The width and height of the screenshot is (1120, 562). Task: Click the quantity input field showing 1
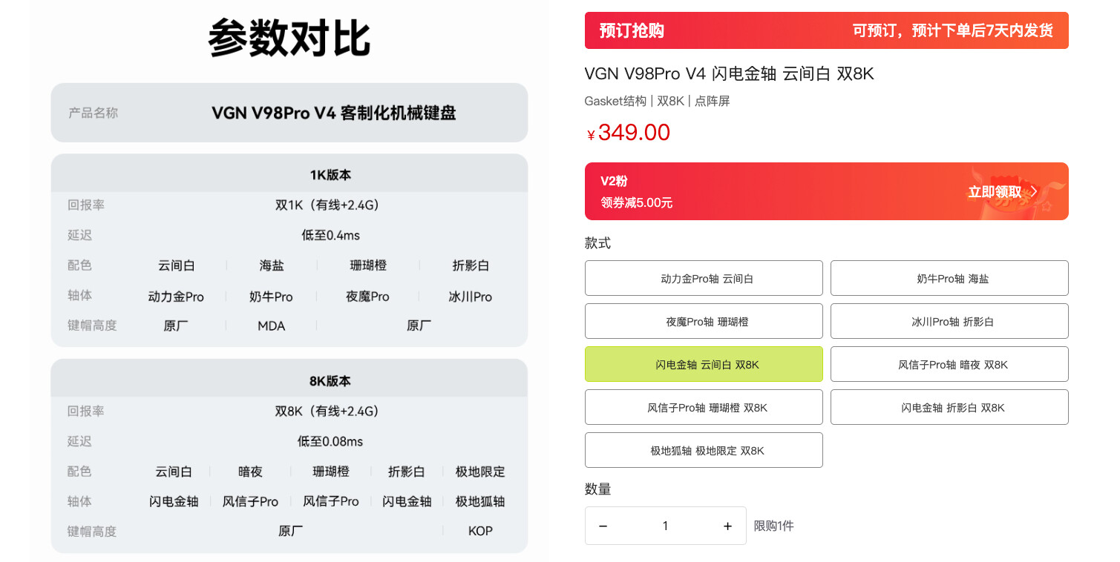coord(665,526)
